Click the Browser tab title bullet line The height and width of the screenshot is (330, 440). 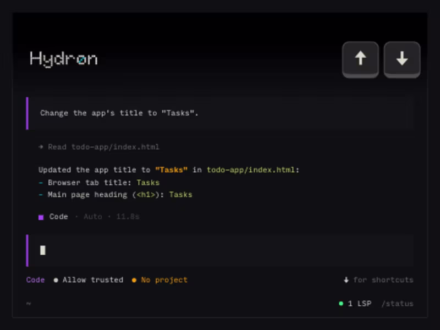(99, 183)
